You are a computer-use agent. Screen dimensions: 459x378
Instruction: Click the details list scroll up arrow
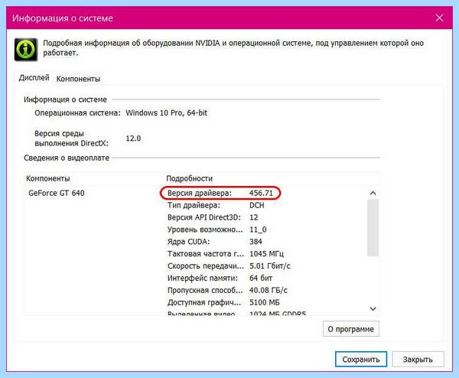coord(373,193)
